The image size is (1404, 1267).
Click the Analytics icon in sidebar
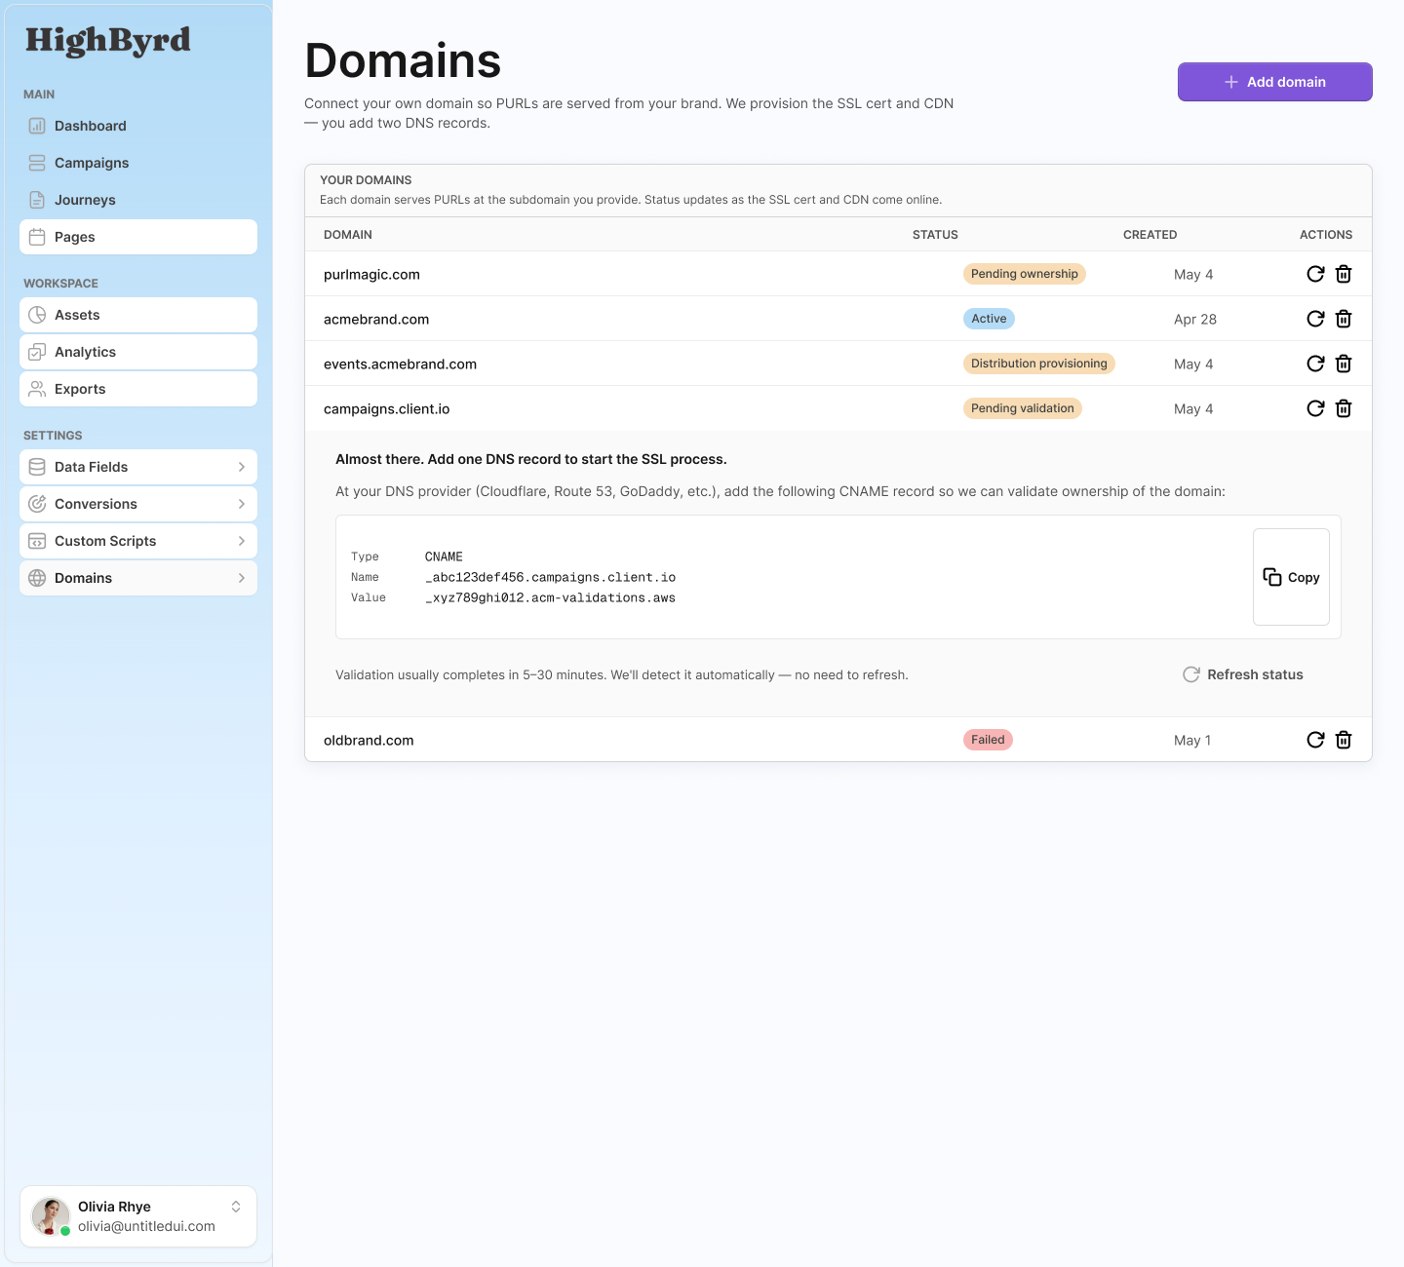pos(37,352)
